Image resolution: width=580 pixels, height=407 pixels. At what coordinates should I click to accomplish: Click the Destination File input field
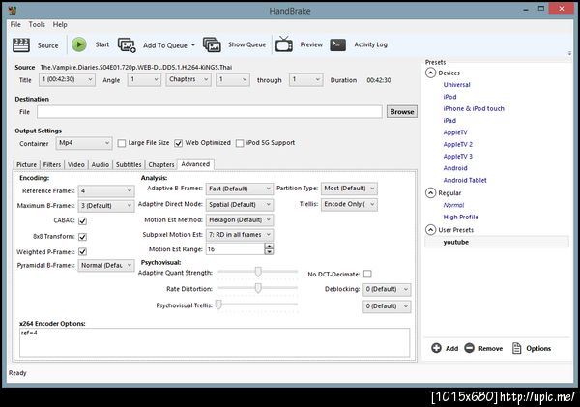[210, 112]
